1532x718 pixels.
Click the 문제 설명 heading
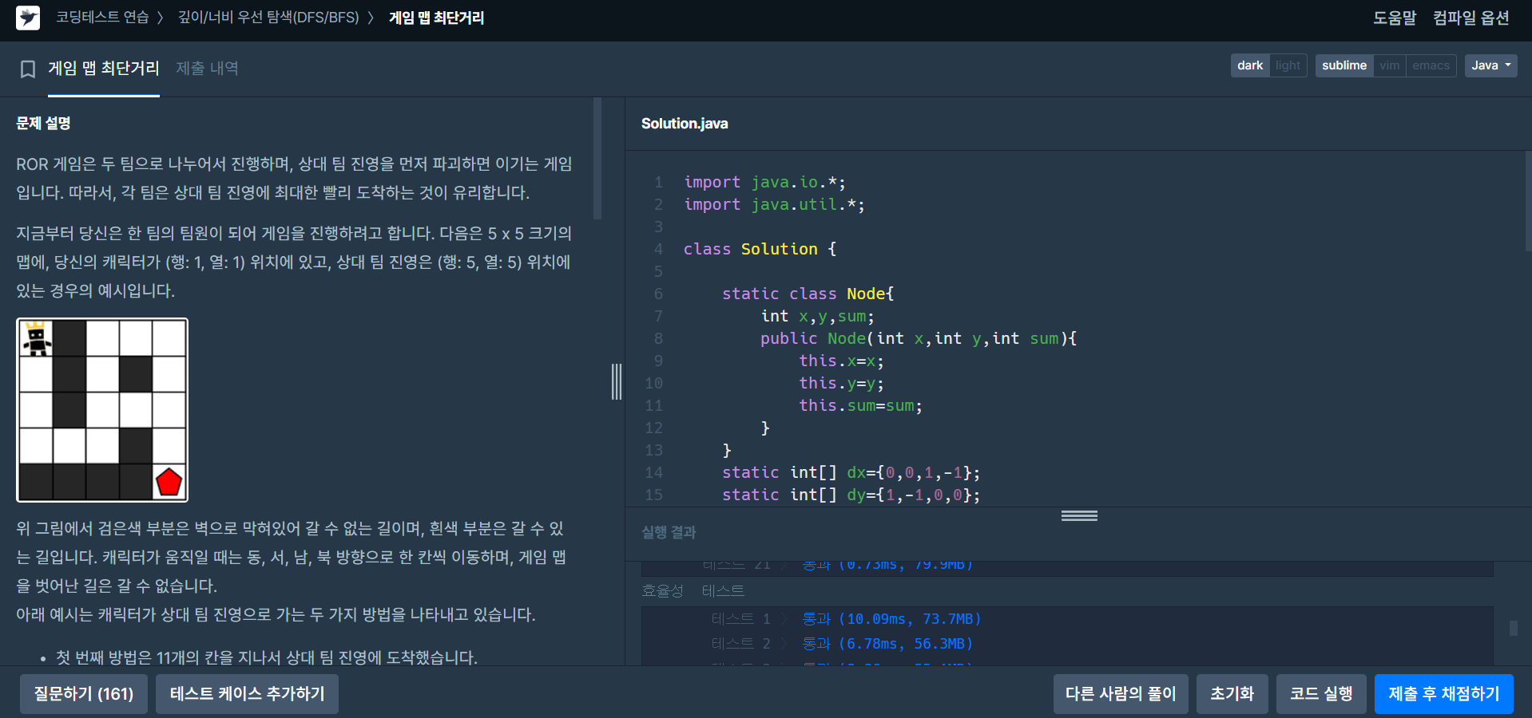coord(43,123)
